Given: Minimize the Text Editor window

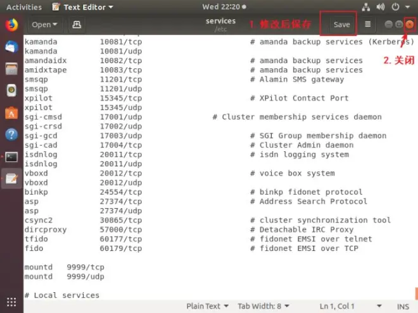Looking at the screenshot, I should tap(389, 25).
